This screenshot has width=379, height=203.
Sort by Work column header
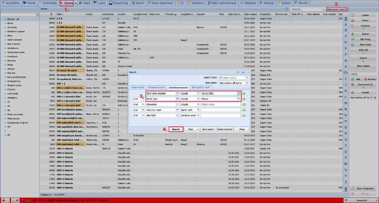tap(71, 14)
